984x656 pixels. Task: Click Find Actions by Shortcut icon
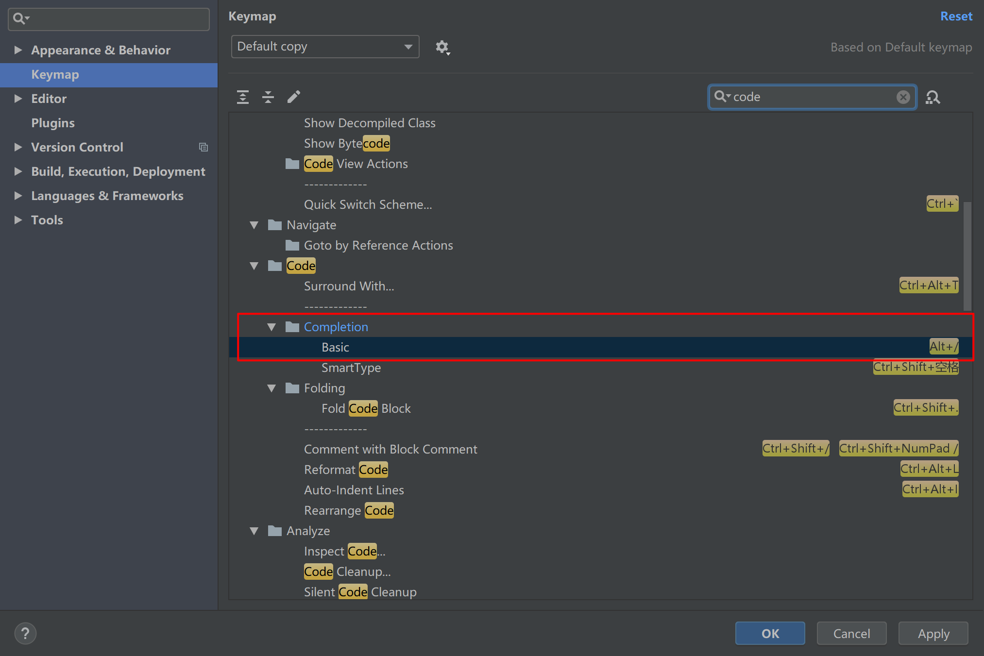pos(933,97)
